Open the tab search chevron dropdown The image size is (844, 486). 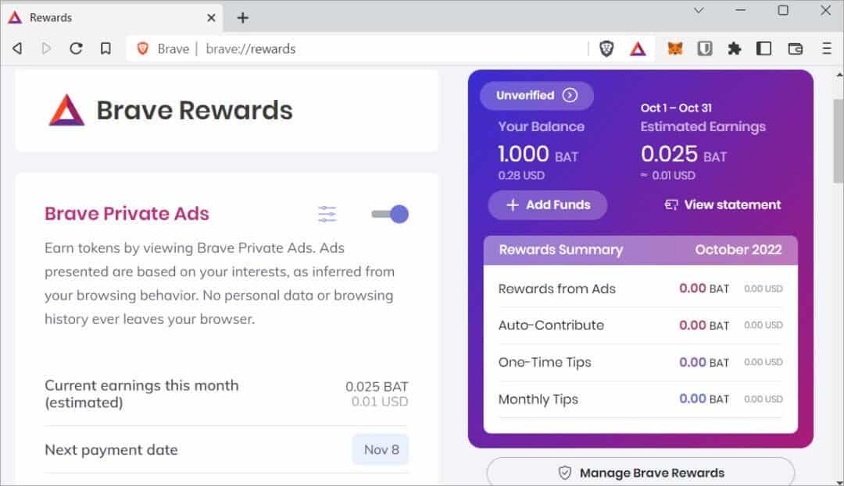coord(699,10)
